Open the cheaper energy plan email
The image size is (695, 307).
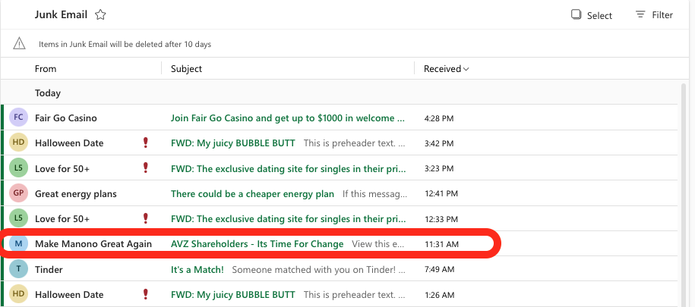(x=252, y=193)
